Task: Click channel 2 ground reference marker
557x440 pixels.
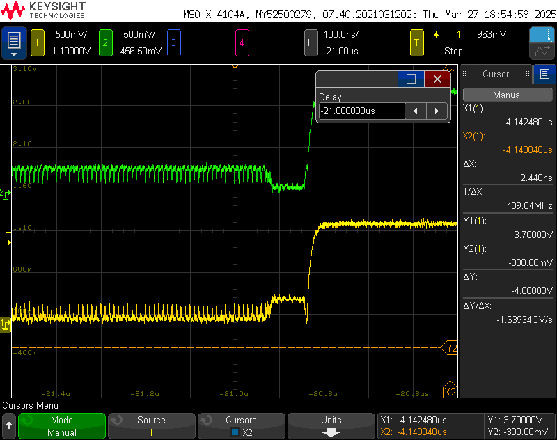Action: tap(6, 194)
